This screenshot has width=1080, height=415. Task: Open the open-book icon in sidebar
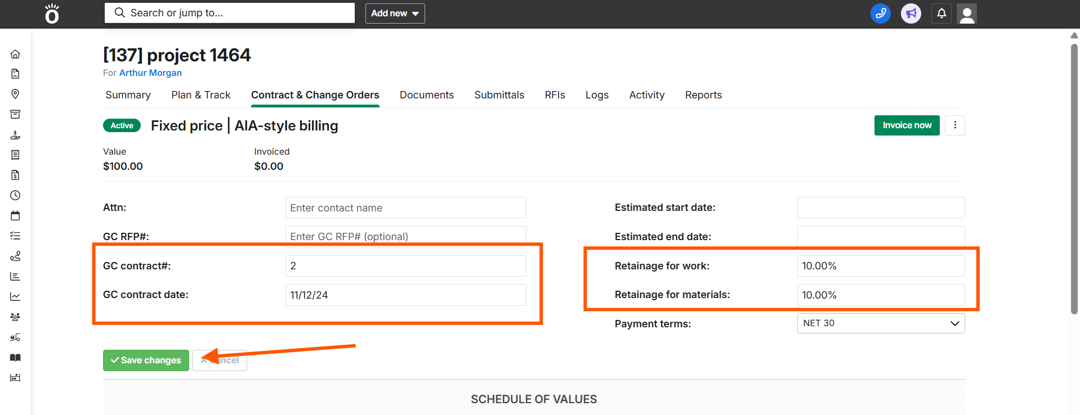tap(15, 358)
